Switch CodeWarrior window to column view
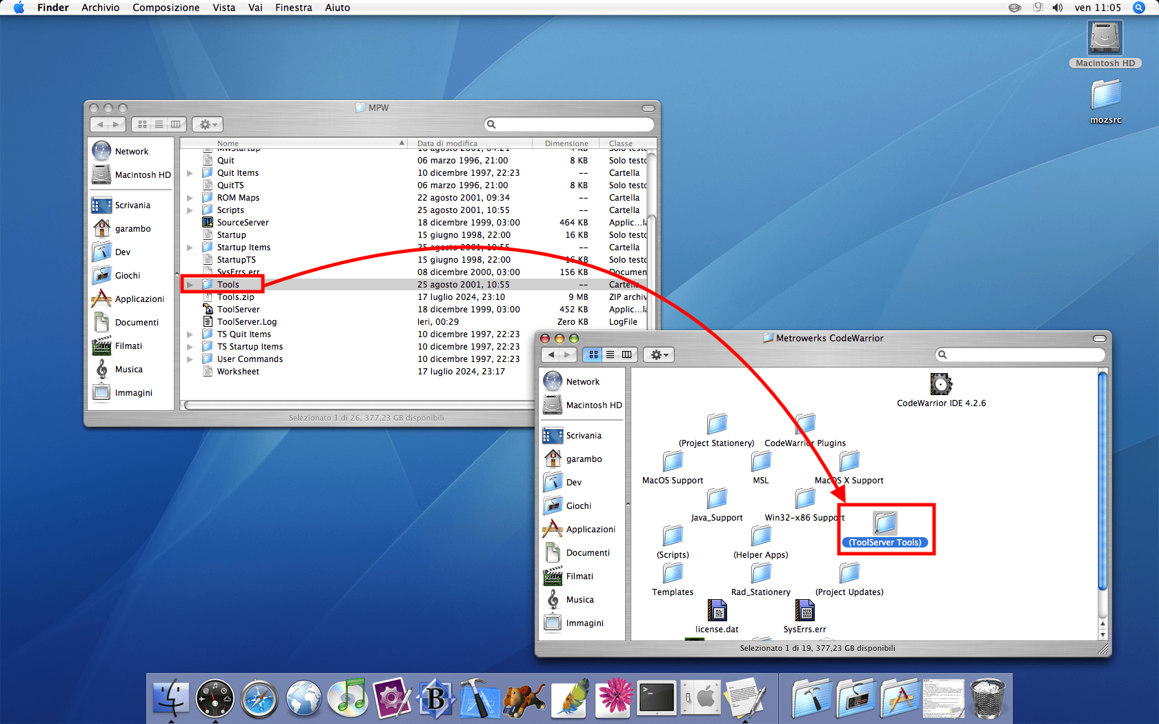The image size is (1159, 724). pos(626,354)
